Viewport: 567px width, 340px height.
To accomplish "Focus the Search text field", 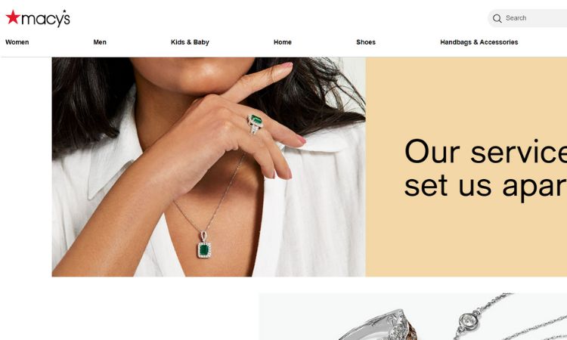I will (x=531, y=18).
